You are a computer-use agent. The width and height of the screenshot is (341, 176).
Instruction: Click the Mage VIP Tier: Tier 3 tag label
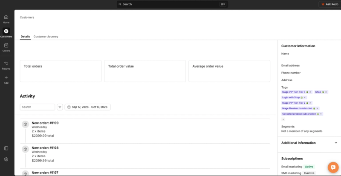point(294,92)
